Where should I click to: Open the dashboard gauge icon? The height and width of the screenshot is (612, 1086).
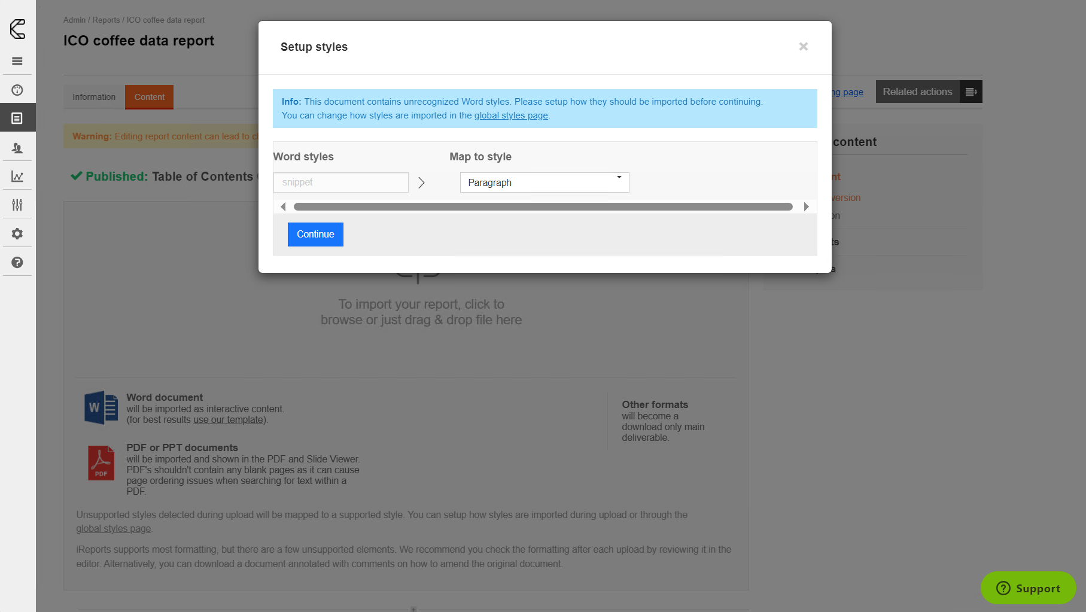(17, 90)
